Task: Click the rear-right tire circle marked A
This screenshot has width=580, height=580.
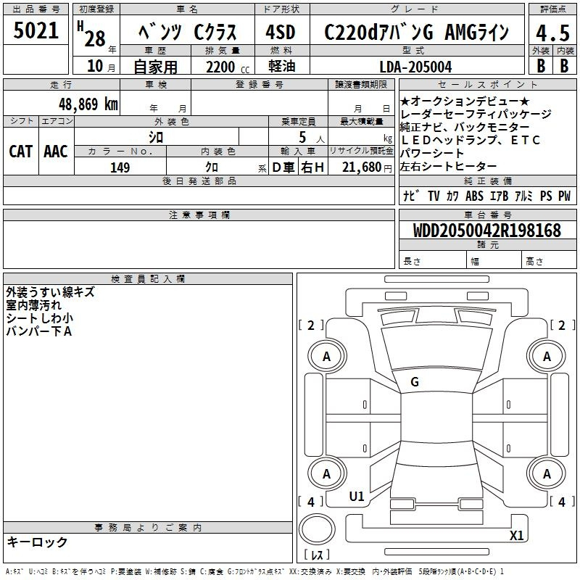Action: tap(547, 474)
